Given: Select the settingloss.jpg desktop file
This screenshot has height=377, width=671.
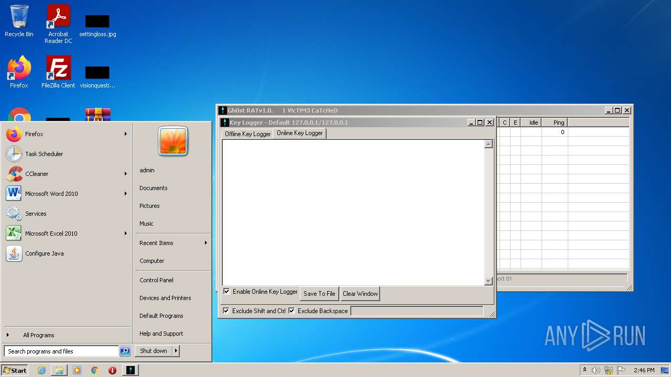Looking at the screenshot, I should (x=98, y=25).
